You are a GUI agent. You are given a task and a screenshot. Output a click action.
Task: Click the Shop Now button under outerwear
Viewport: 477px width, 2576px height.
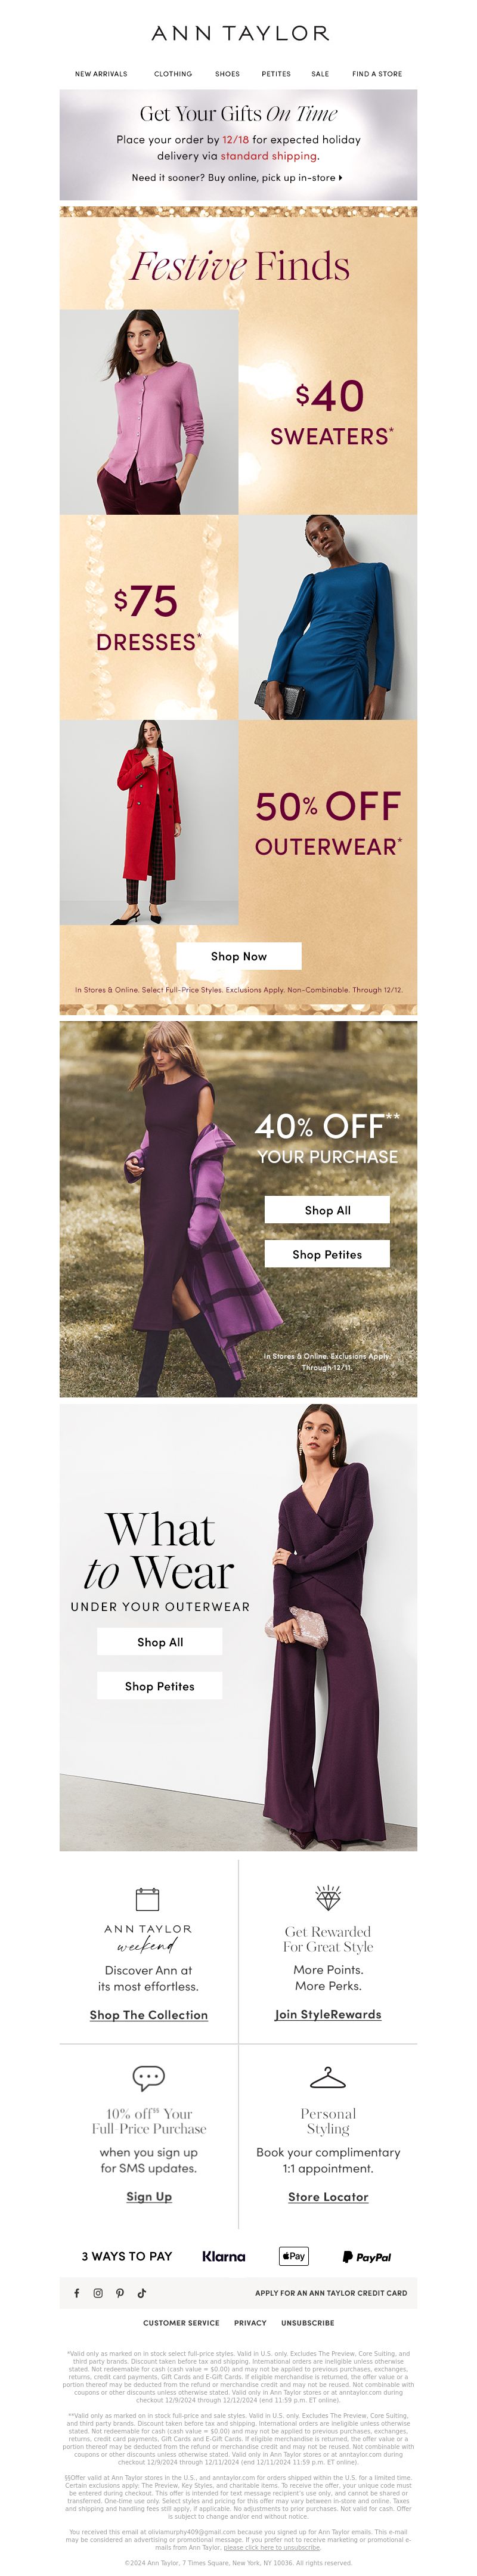click(239, 955)
